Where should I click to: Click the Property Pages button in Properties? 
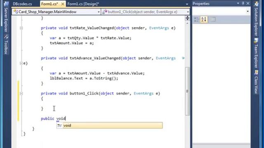213,19
